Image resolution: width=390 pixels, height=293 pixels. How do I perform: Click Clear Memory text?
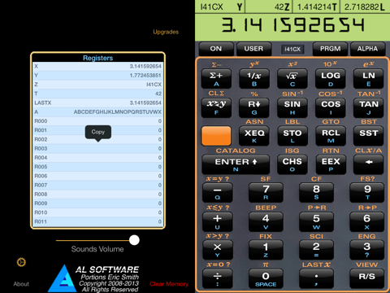pyautogui.click(x=169, y=284)
